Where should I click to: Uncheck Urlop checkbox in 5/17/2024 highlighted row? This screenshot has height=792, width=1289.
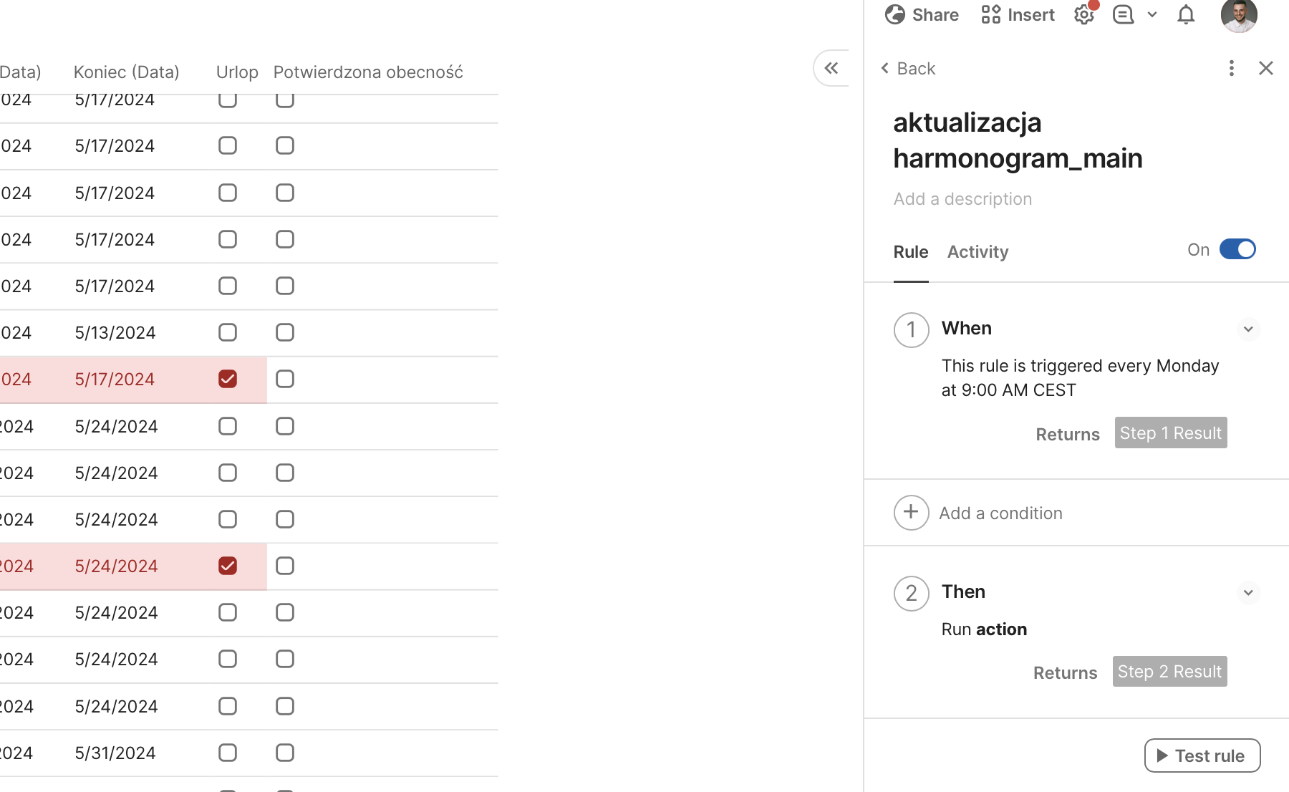coord(228,379)
